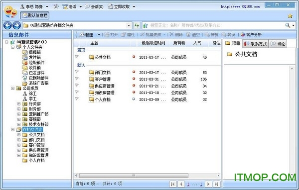This screenshot has height=190, width=299.
Task: Open the 电话 dropdown arrow
Action: 81,6
